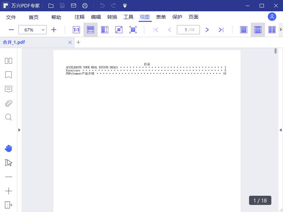Screen dimensions: 283x212
Task: Click the print icon in title bar
Action: click(x=85, y=6)
